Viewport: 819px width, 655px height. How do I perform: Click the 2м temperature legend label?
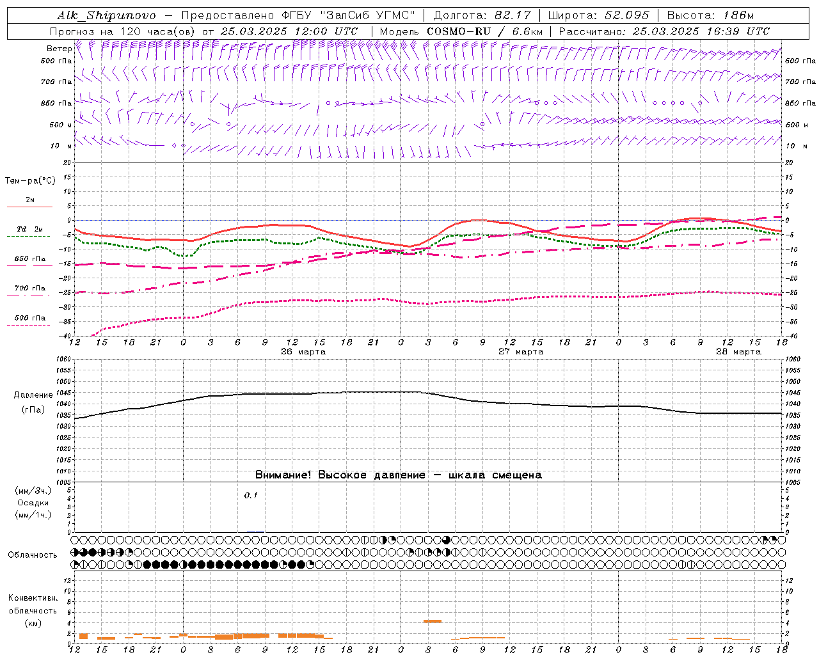click(30, 200)
